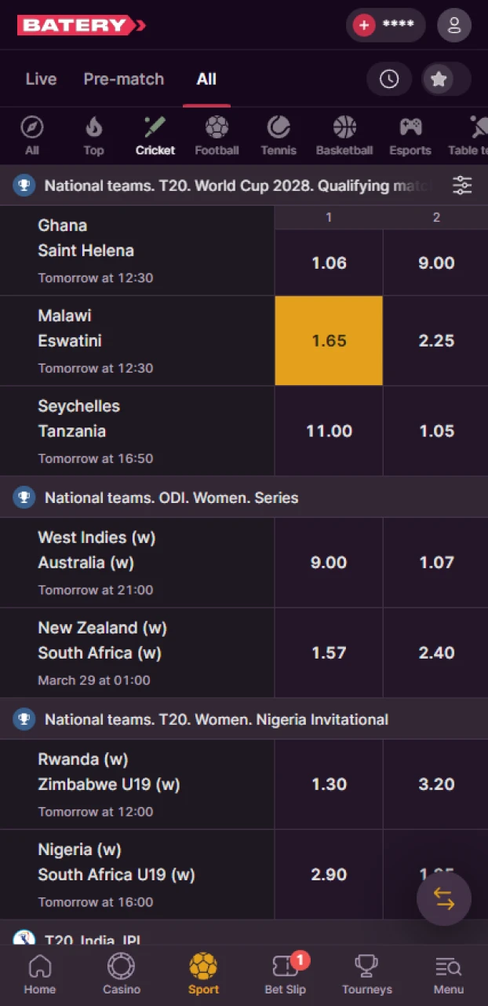
Task: Switch to the Live tab
Action: click(41, 79)
